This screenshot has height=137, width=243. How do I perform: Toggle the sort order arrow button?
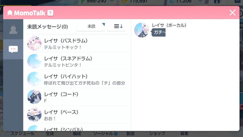click(x=118, y=26)
